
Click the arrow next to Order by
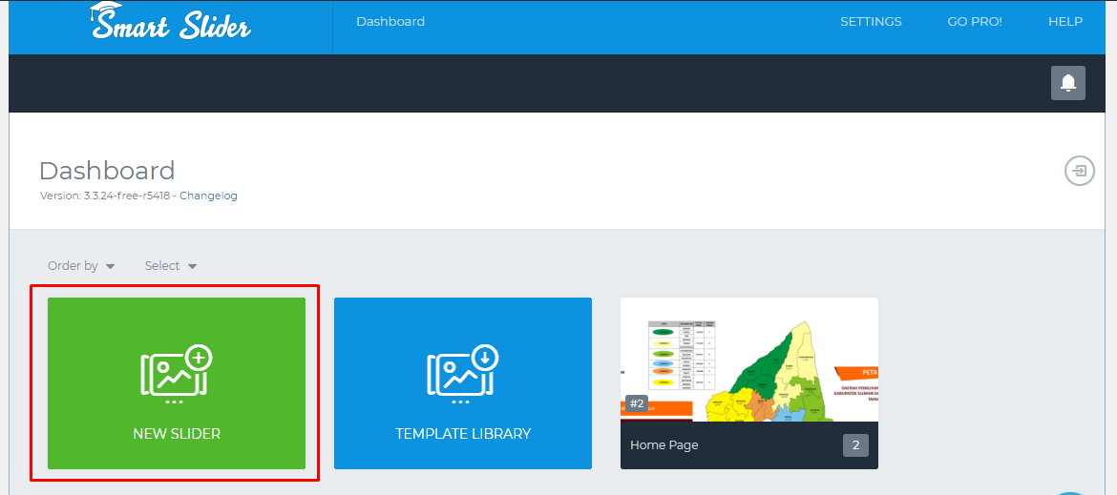pos(111,267)
